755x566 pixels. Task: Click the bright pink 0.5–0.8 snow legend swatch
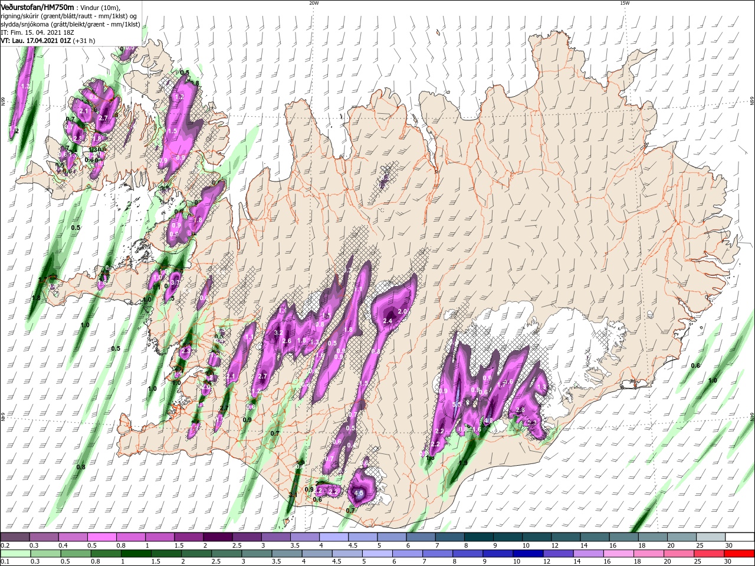[101, 537]
